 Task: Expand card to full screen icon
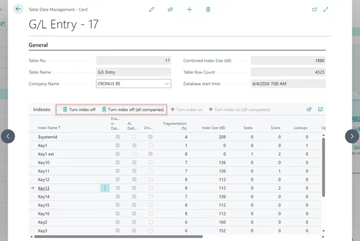[x=326, y=10]
